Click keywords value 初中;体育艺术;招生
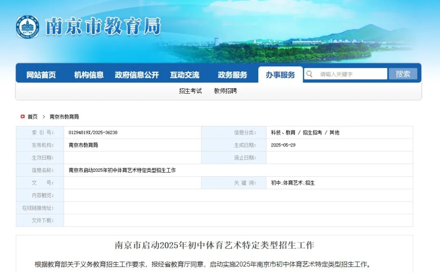Image resolution: width=440 pixels, height=273 pixels. pos(293,183)
